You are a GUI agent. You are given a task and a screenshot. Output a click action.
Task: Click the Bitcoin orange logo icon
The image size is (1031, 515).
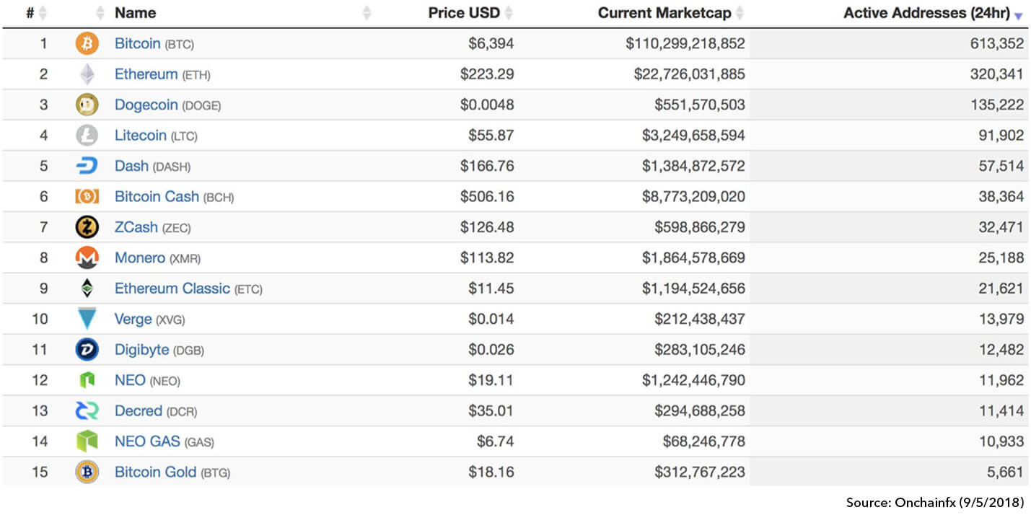click(x=87, y=44)
